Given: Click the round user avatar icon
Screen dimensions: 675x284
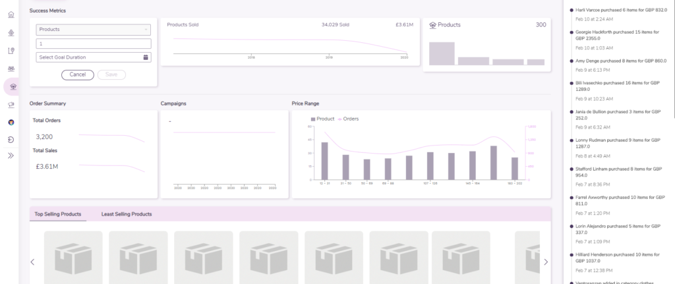Looking at the screenshot, I should point(11,122).
